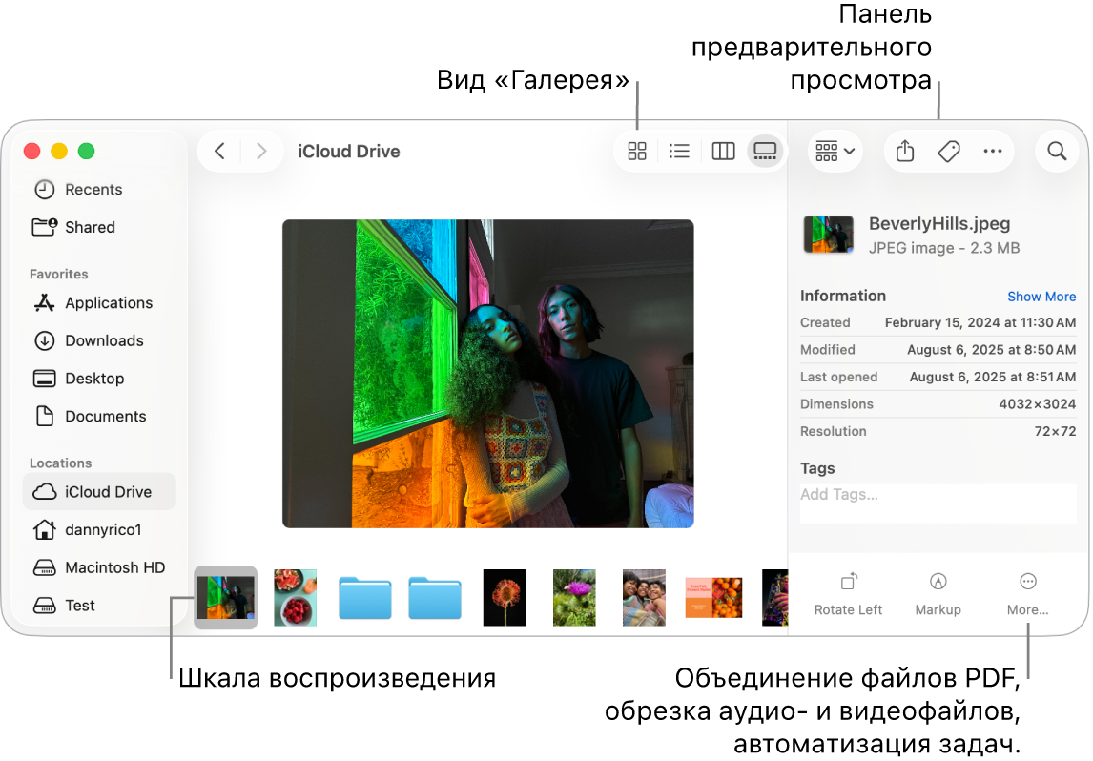
Task: Click the Dimensions value 4032×3024
Action: 1038,404
